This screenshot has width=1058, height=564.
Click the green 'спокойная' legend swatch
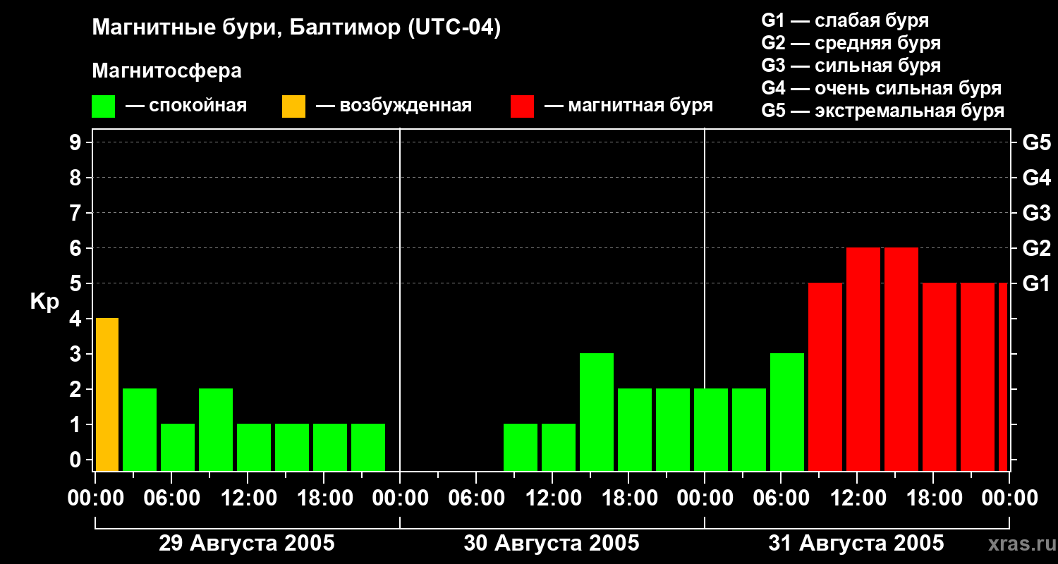(x=103, y=106)
